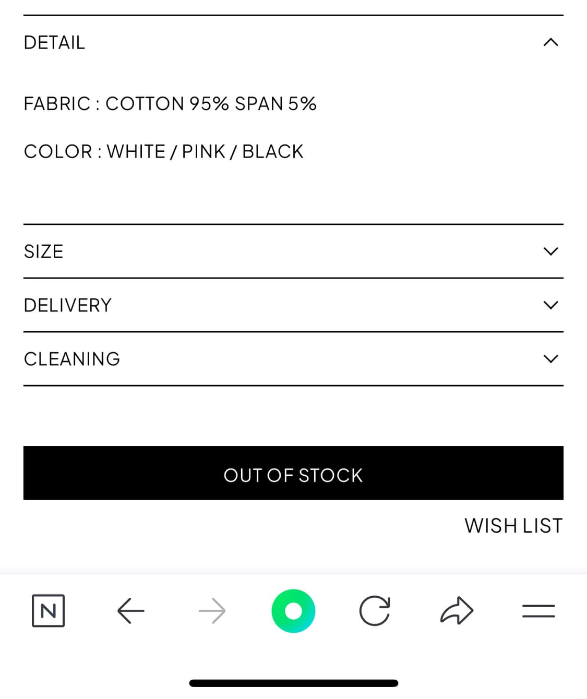
Task: Open the DELIVERY section heading
Action: tap(68, 305)
